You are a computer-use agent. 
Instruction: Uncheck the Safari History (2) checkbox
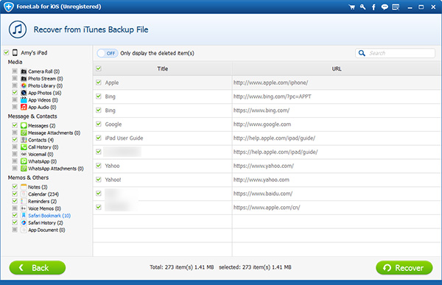tap(15, 222)
